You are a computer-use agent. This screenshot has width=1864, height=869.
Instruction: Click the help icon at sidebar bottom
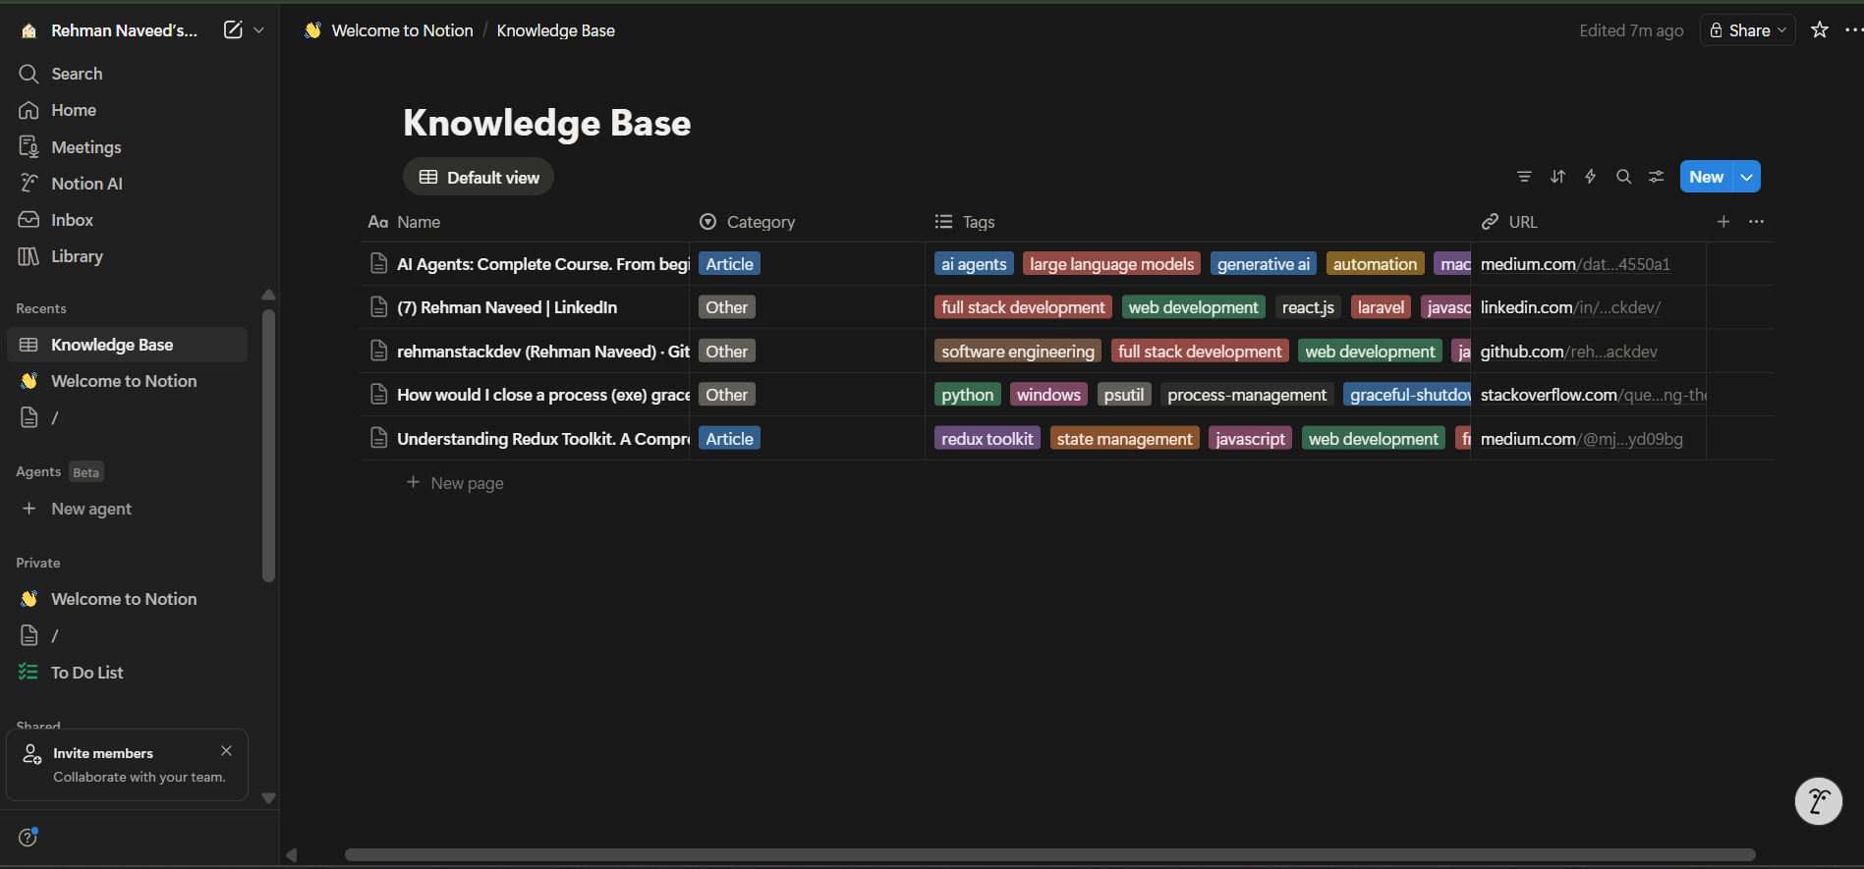[x=28, y=837]
